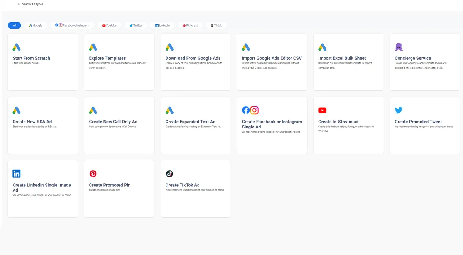Open Create Facebook or Instagram Single Ad title
Image resolution: width=463 pixels, height=255 pixels.
272,124
